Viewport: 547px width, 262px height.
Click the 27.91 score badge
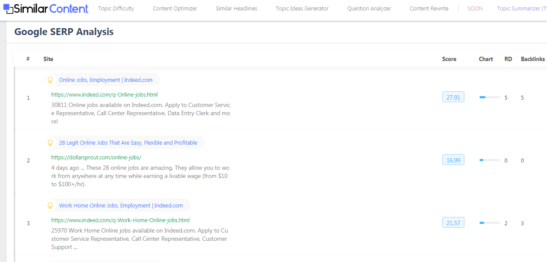point(453,97)
